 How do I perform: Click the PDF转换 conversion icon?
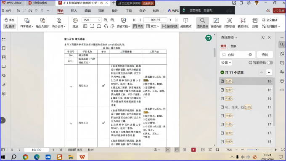coord(27,21)
